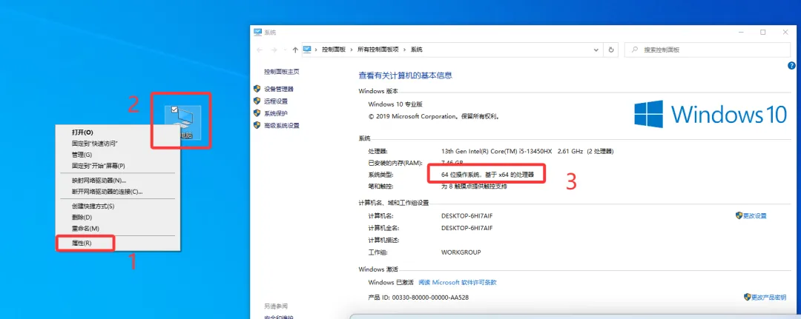
Task: Choose 创建快捷方式(S) in the context menu
Action: [x=117, y=206]
